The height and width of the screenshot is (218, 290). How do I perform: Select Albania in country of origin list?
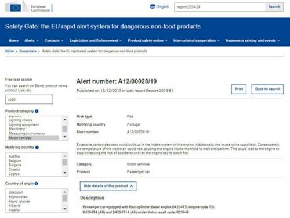(14, 205)
